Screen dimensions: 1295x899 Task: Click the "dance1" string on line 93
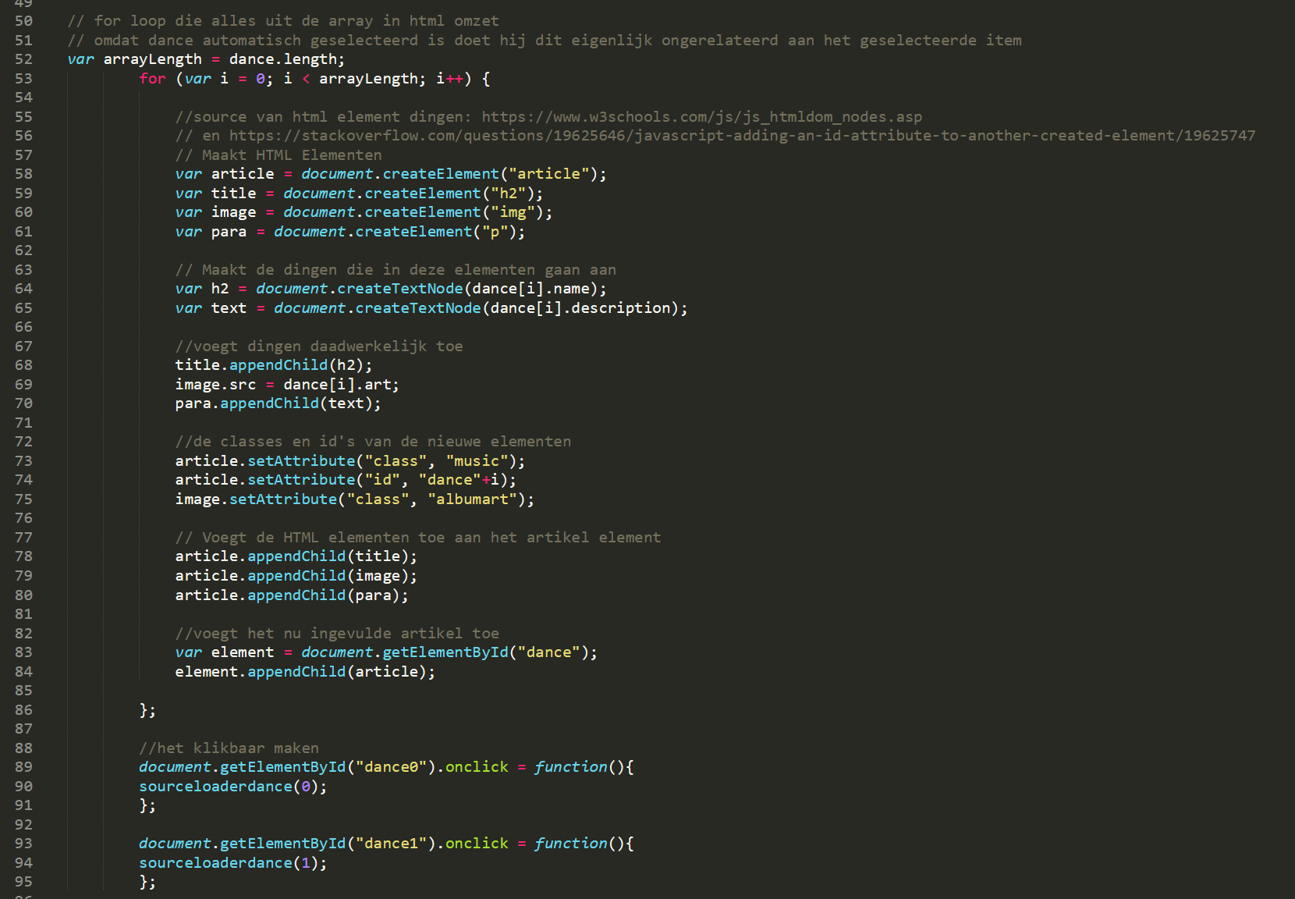click(391, 844)
